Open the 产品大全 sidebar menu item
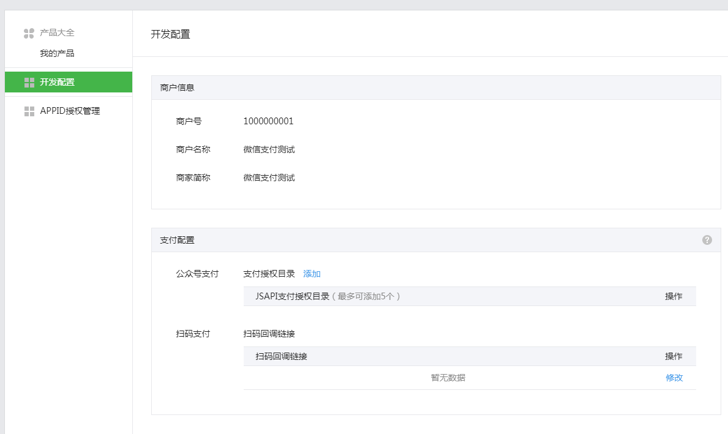Screen dimensions: 728x434 tap(57, 33)
